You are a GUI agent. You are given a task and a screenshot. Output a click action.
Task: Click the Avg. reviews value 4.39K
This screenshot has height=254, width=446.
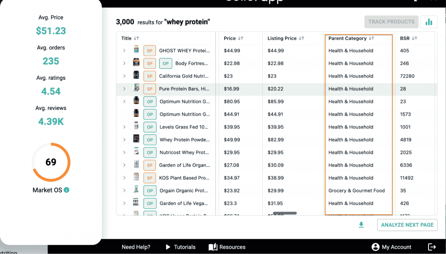click(x=51, y=122)
